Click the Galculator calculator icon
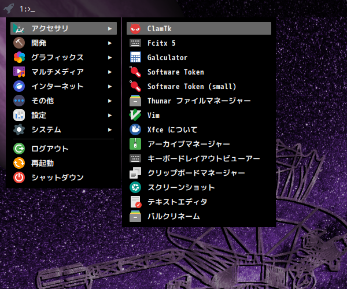 click(135, 57)
